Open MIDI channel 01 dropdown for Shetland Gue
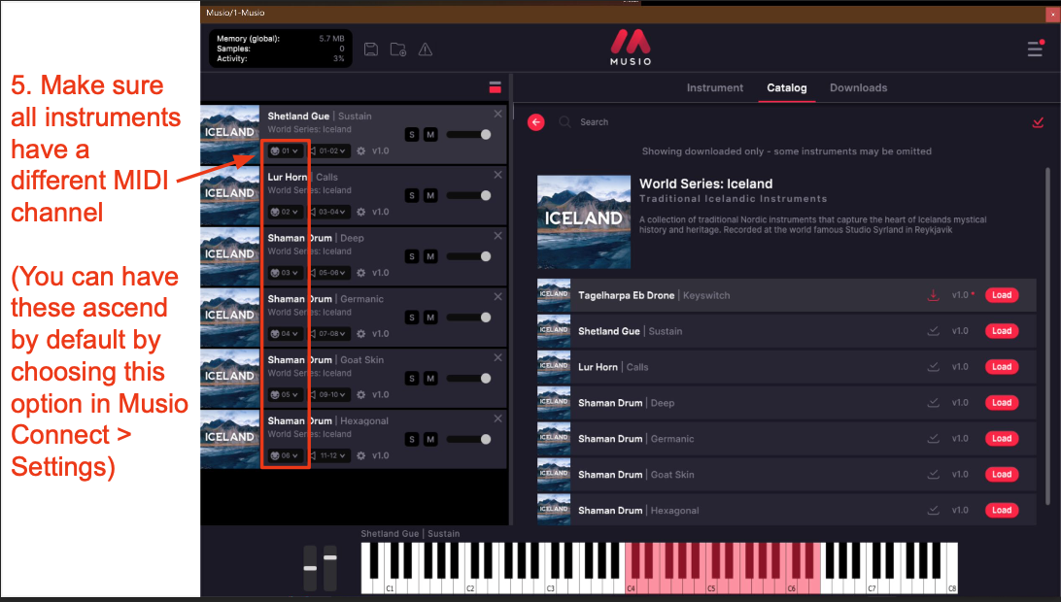 tap(285, 150)
